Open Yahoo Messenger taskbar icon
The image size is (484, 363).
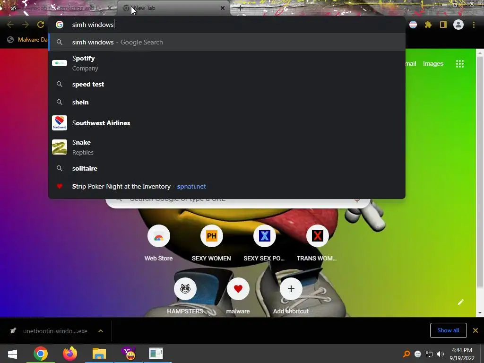[x=129, y=354]
